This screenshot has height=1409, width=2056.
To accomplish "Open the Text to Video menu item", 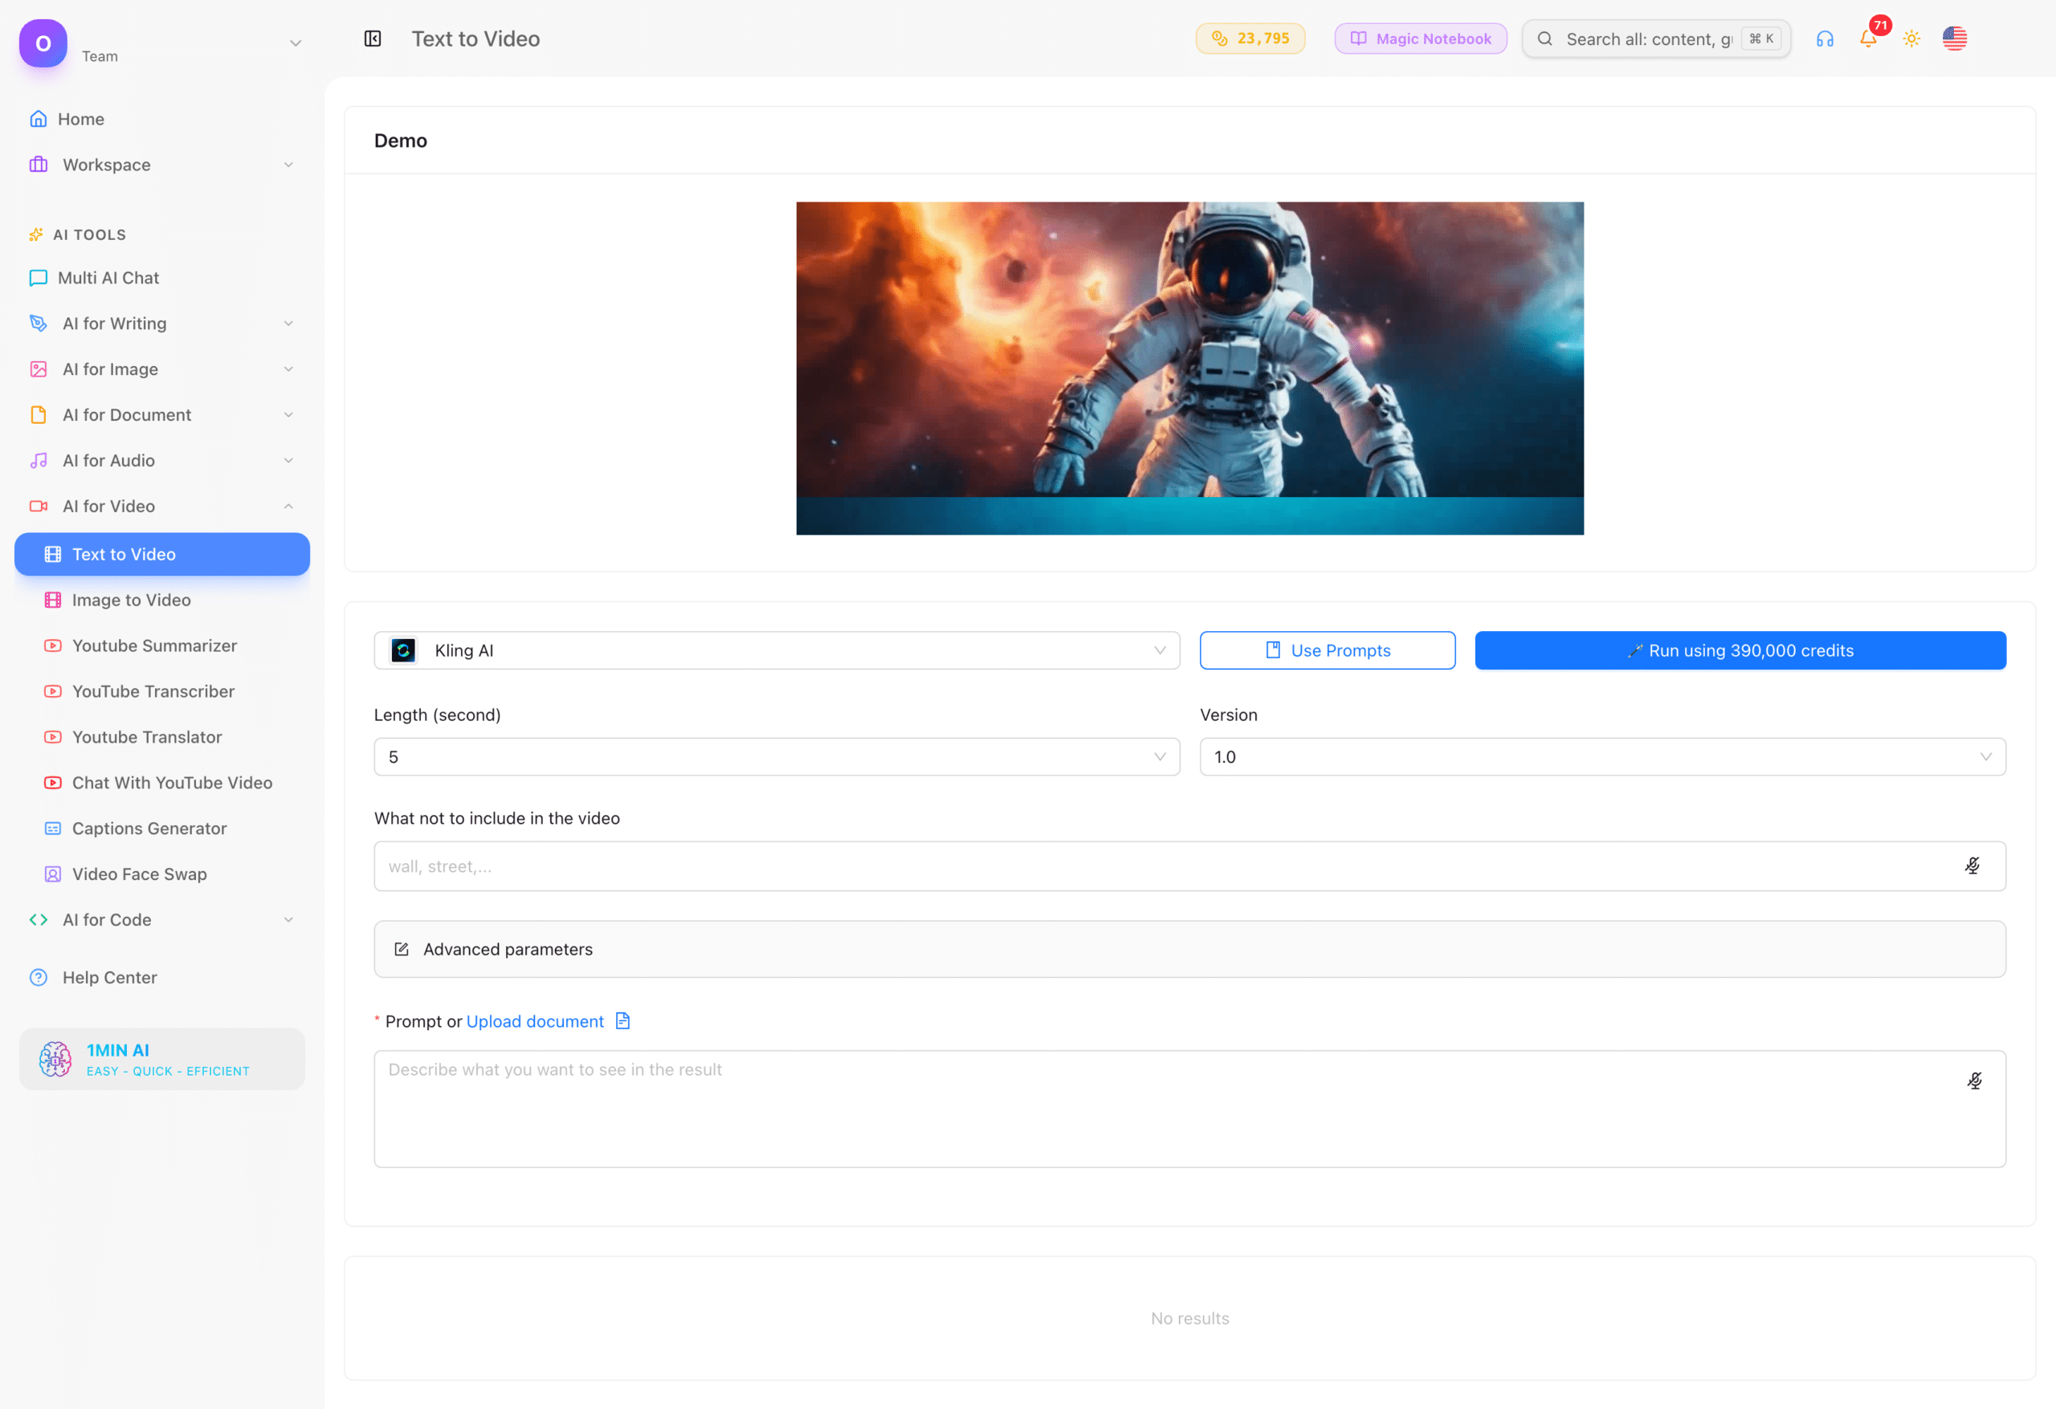I will pyautogui.click(x=123, y=554).
